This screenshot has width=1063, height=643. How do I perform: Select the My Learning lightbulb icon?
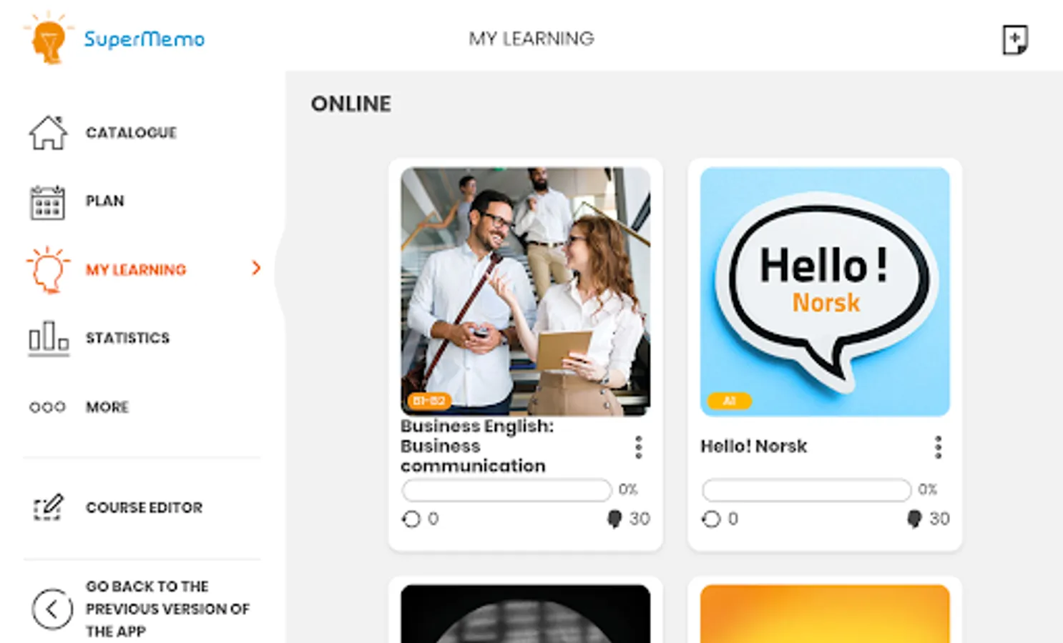tap(48, 269)
